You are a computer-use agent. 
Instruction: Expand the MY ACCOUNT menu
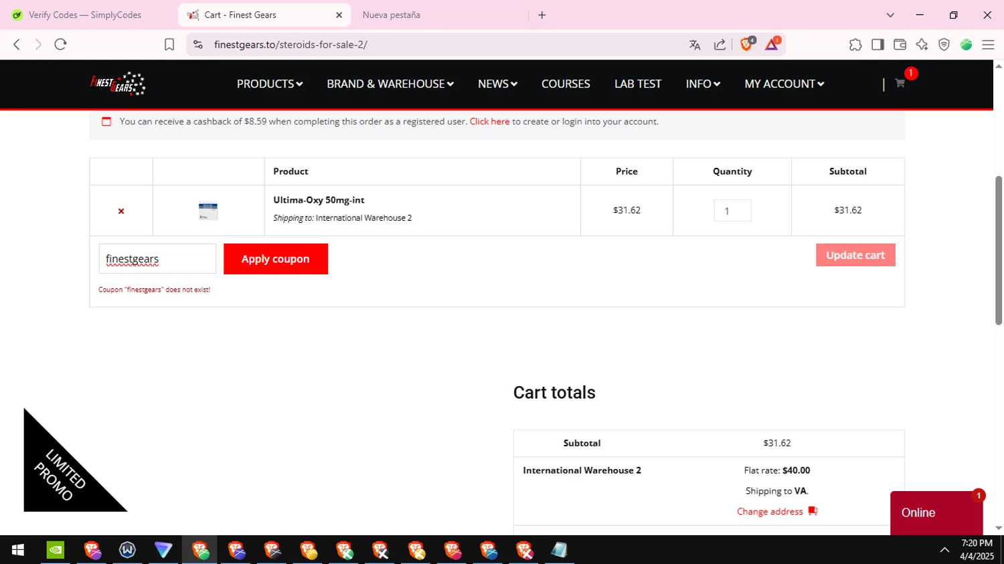tap(784, 84)
